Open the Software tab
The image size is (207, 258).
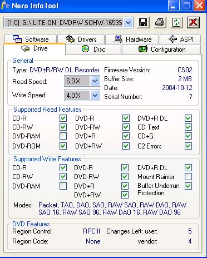pyautogui.click(x=31, y=39)
